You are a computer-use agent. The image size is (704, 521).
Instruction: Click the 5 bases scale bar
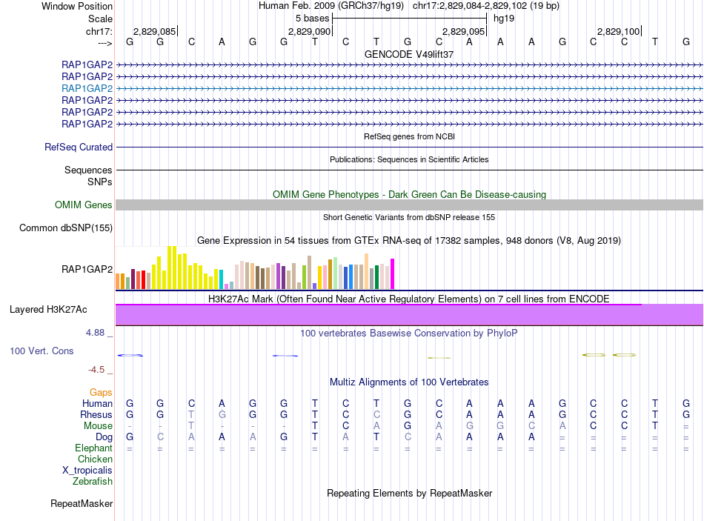coord(409,17)
